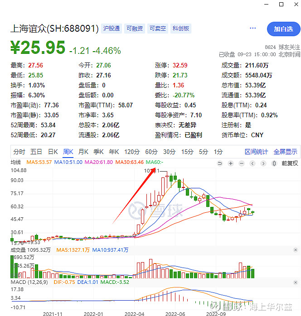This screenshot has height=316, width=301.
Task: Click the 市盈率(TTM) 58.07 value
Action: tap(126, 105)
